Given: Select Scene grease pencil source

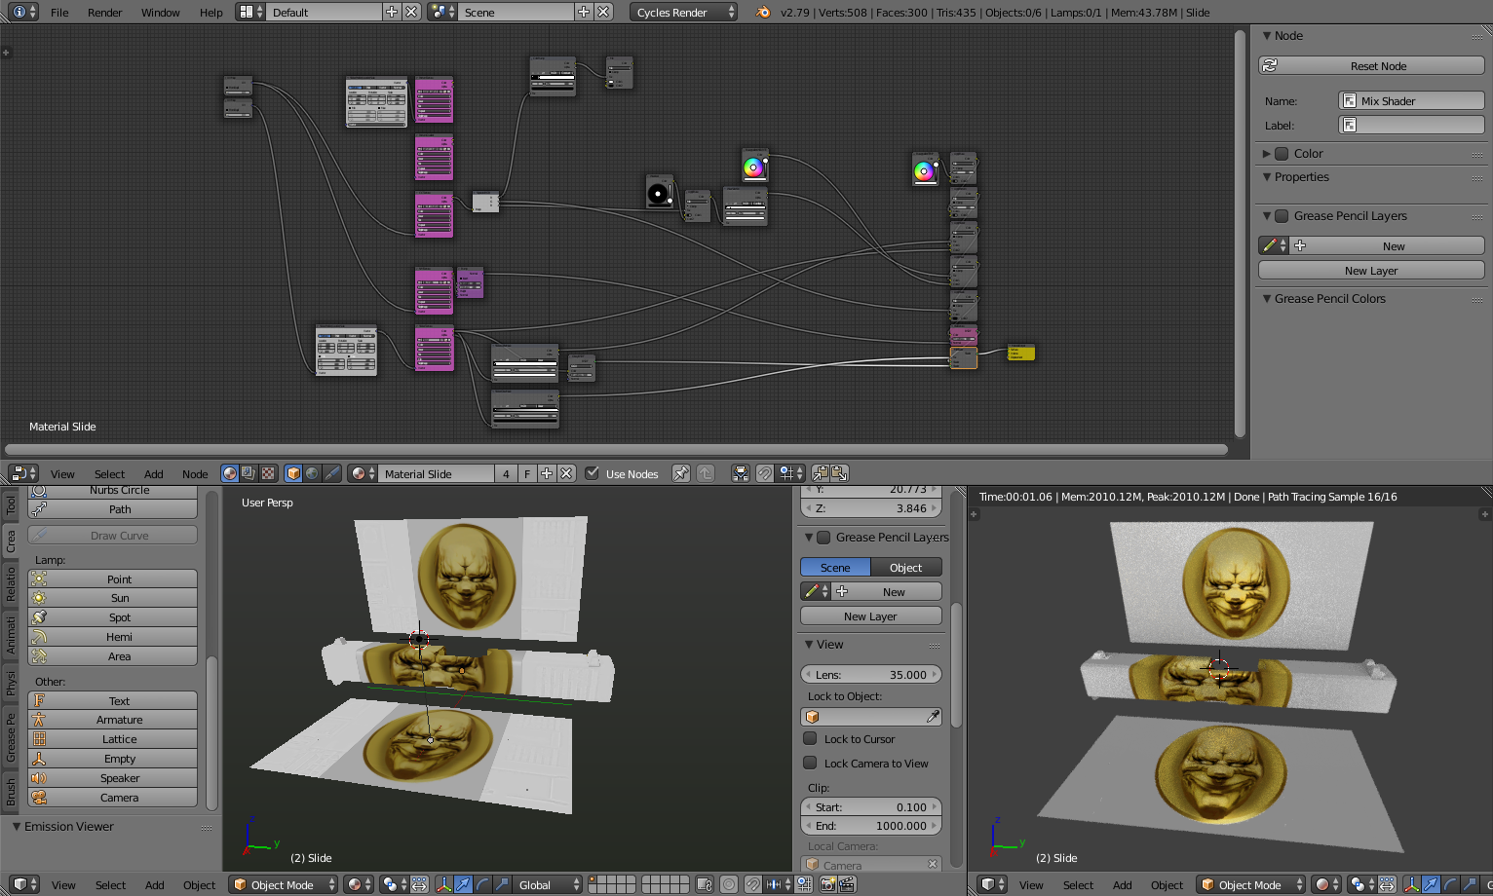Looking at the screenshot, I should coord(835,567).
